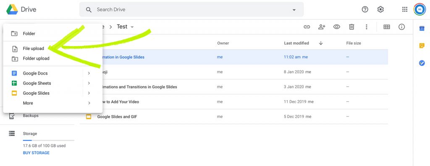Open the Google Keep side panel icon
Image resolution: width=430 pixels, height=166 pixels.
(422, 46)
